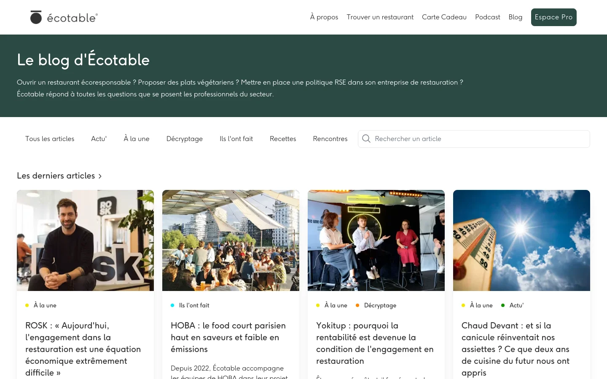
Task: Open the Yokitup panel discussion image
Action: [376, 240]
